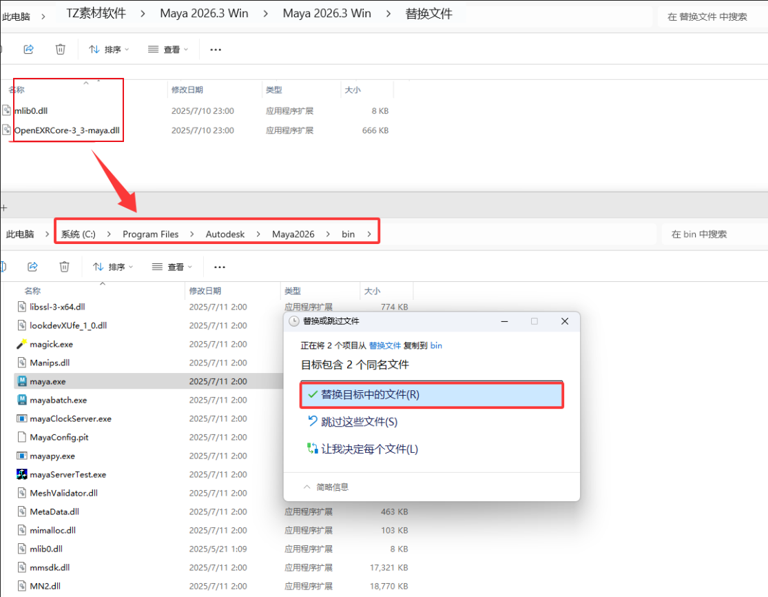Click TZ素材软件 breadcrumb in address bar

96,13
